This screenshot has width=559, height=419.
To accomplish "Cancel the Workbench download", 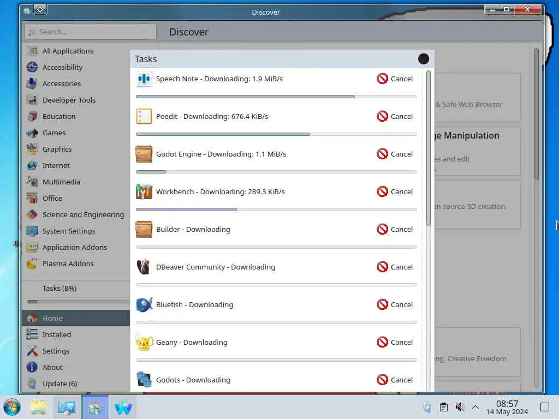I will [395, 191].
